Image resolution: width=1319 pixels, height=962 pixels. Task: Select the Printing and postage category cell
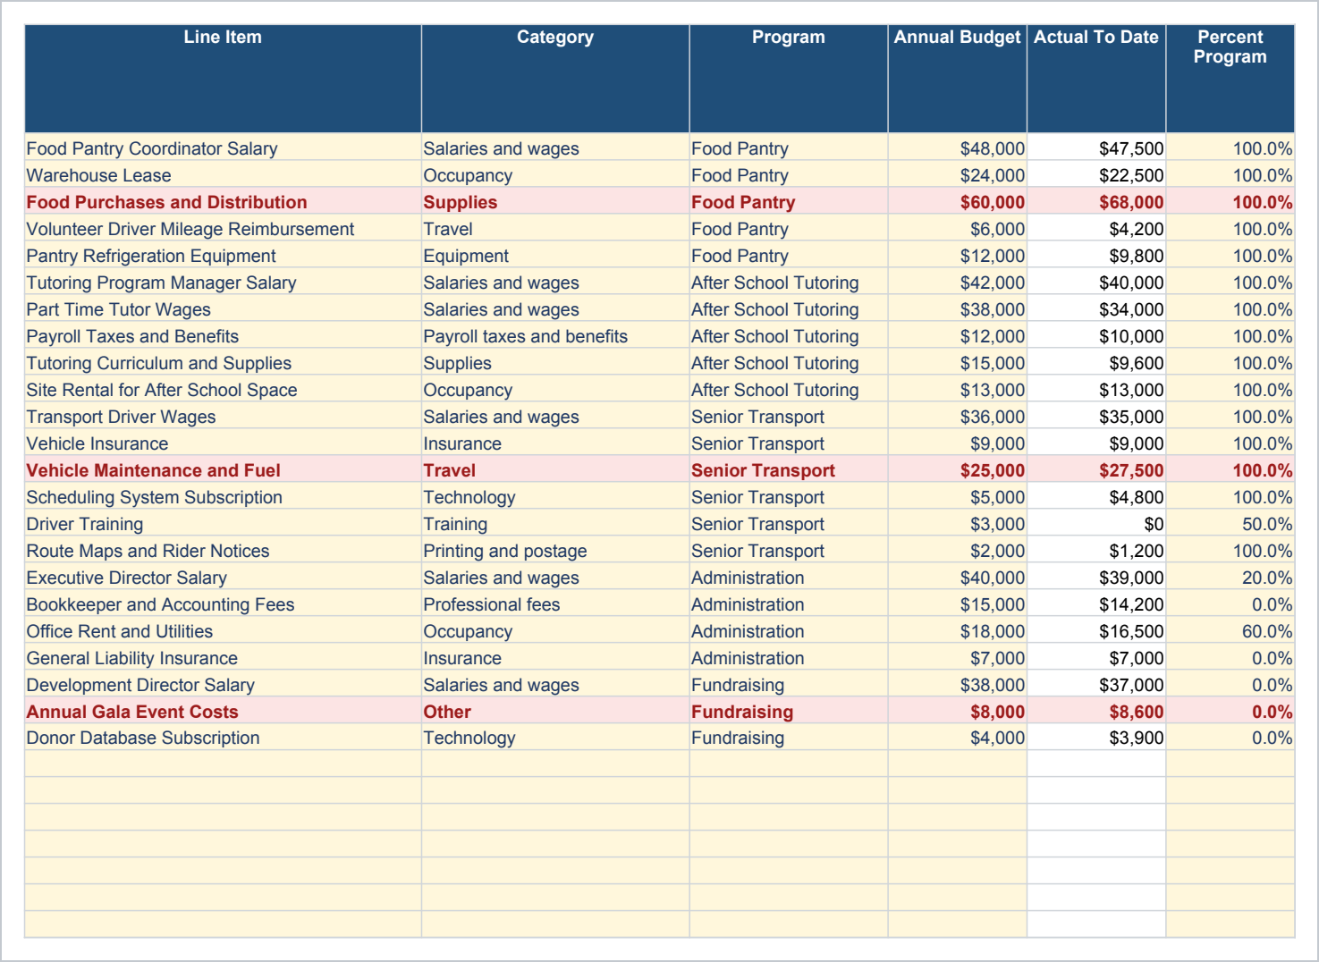tap(555, 551)
